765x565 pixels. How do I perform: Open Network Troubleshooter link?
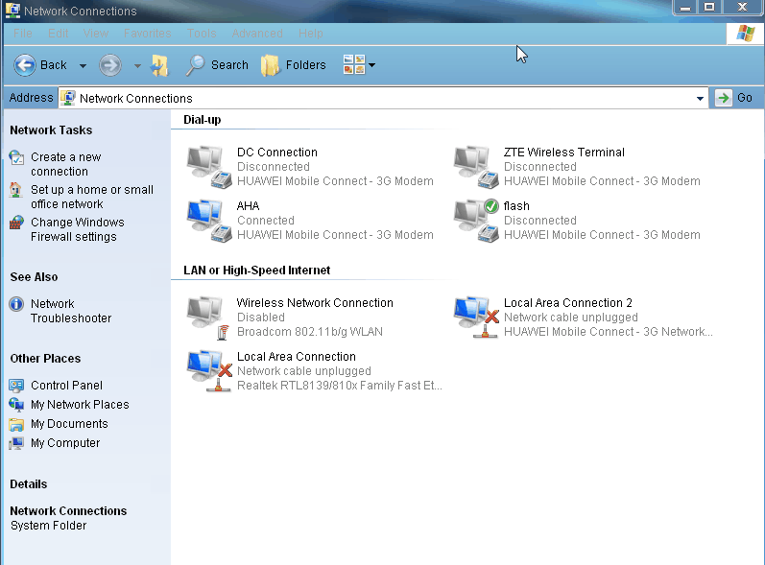click(x=71, y=311)
